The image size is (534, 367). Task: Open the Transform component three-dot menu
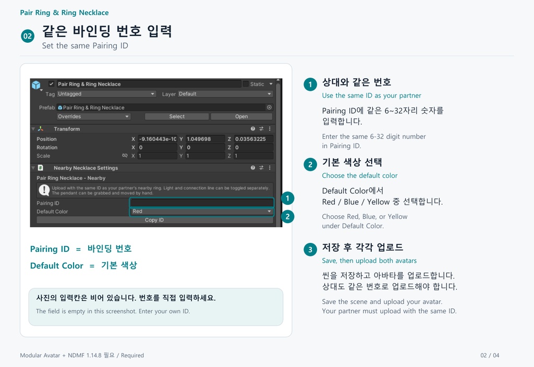coord(270,129)
